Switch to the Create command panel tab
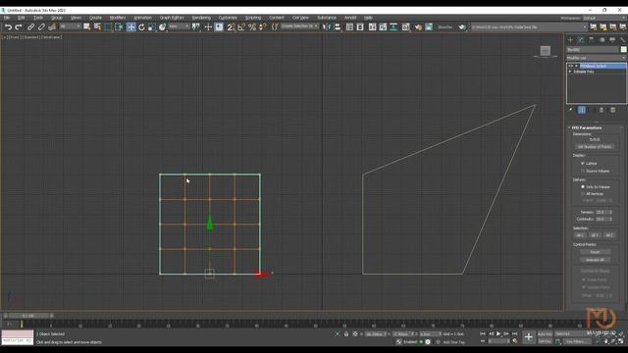 point(570,40)
